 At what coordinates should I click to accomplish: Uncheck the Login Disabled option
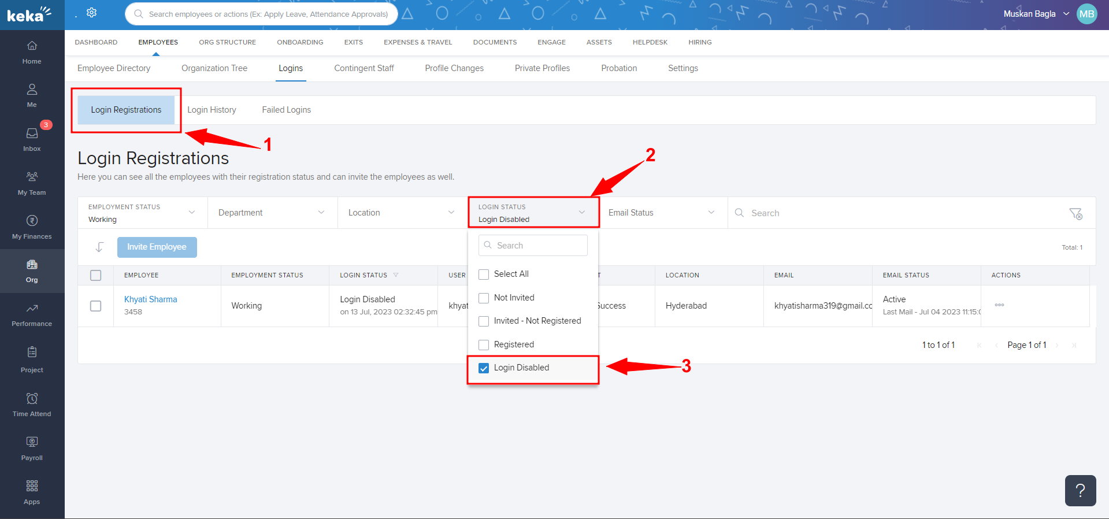484,368
